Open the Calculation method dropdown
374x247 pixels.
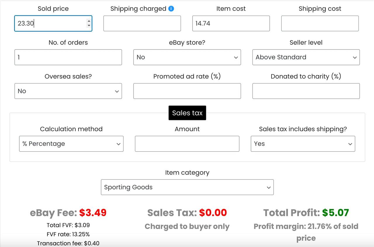click(71, 144)
